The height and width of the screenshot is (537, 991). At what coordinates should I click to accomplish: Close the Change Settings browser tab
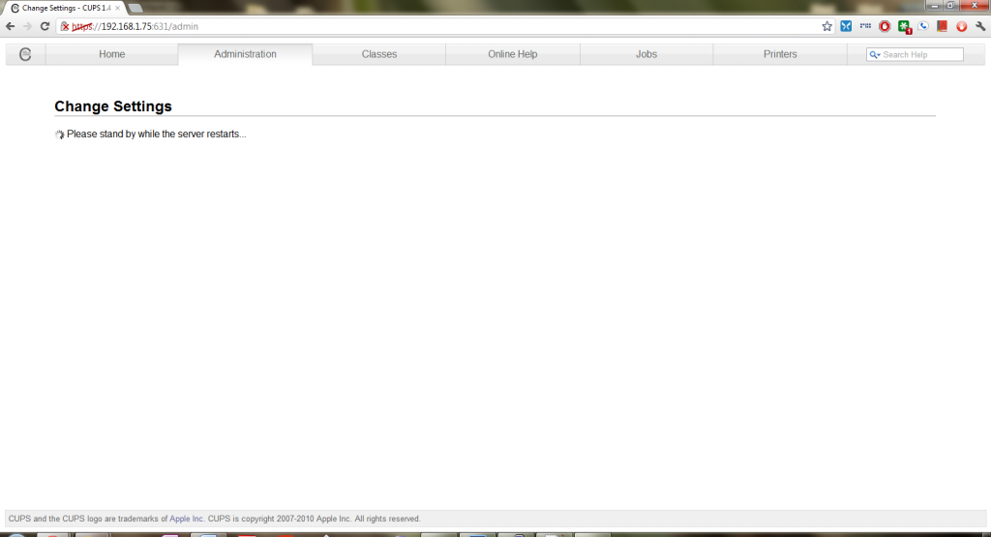pos(117,8)
